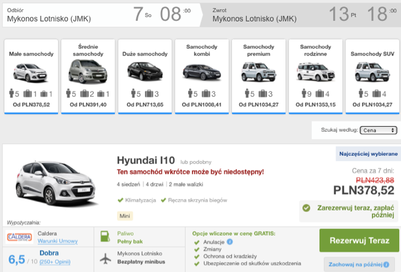This screenshot has height=272, width=401.
Task: Click the Hyundai I10 title
Action: click(x=146, y=161)
